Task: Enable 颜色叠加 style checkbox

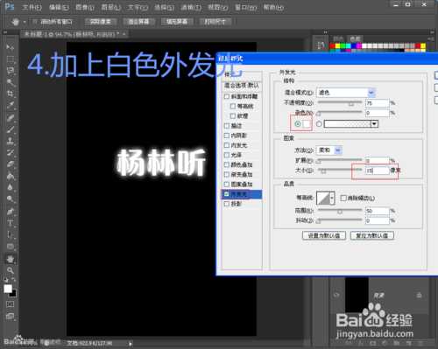Action: (227, 164)
